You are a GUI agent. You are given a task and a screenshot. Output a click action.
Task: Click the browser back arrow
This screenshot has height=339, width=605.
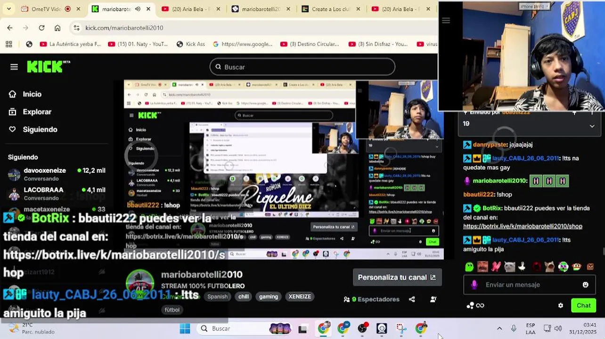(x=10, y=28)
